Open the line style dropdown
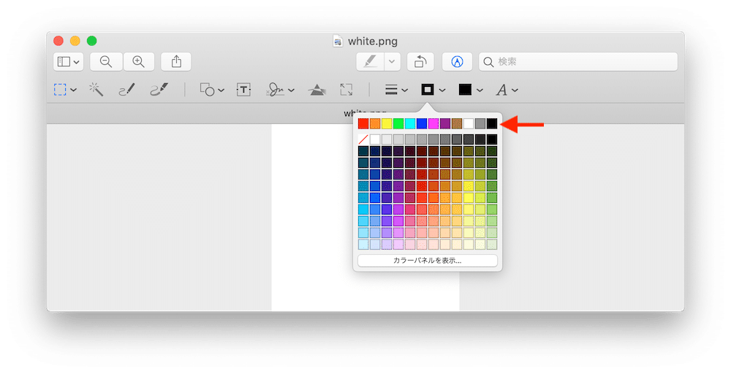Screen dimensions: 731x373 point(396,90)
